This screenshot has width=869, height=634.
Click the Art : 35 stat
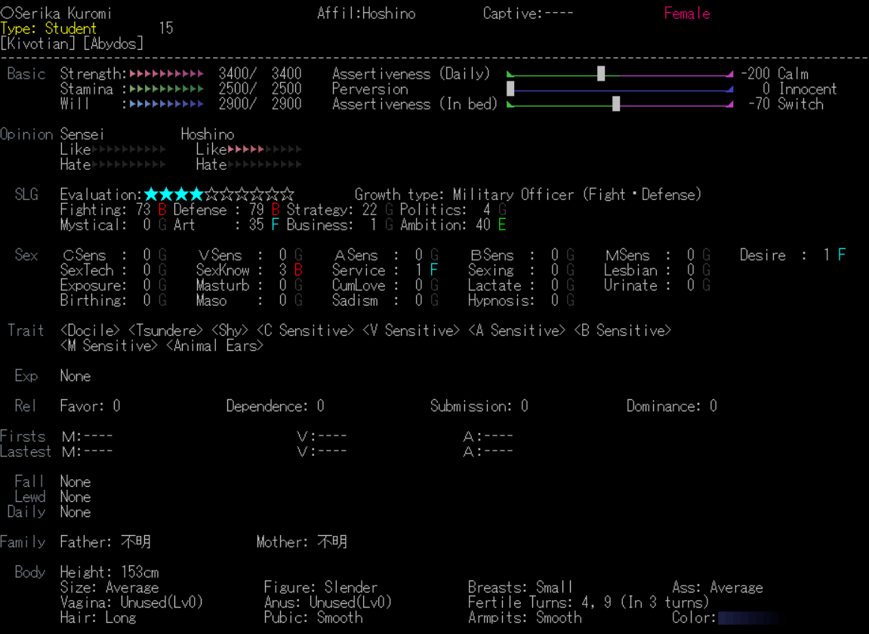point(226,225)
